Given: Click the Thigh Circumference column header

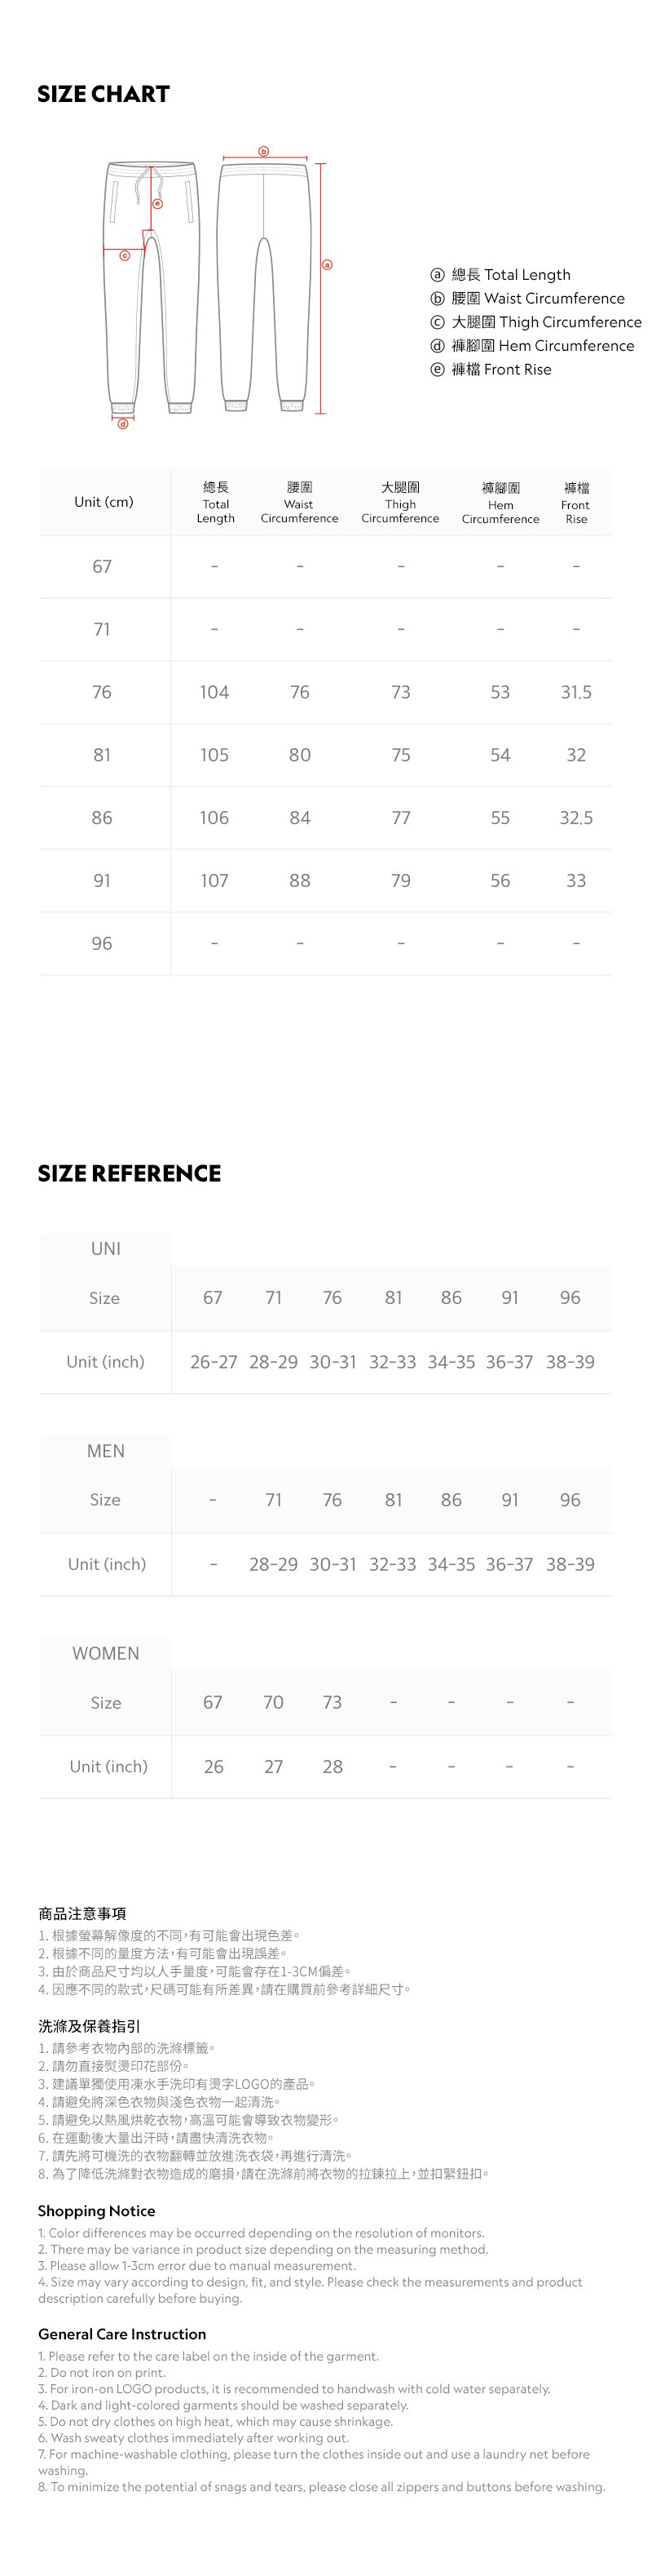Looking at the screenshot, I should click(x=400, y=502).
